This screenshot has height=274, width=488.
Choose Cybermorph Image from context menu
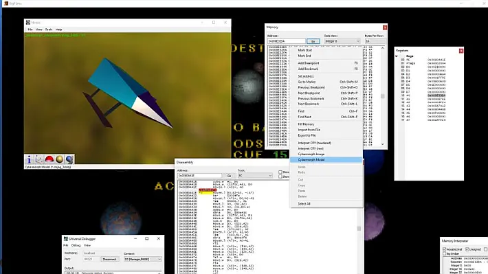pos(326,154)
